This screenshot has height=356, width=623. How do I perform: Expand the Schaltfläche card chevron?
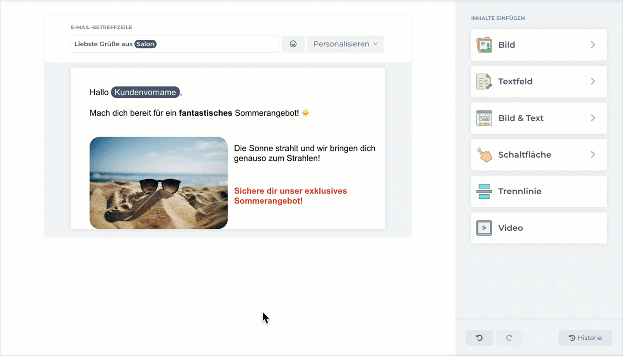click(x=593, y=154)
